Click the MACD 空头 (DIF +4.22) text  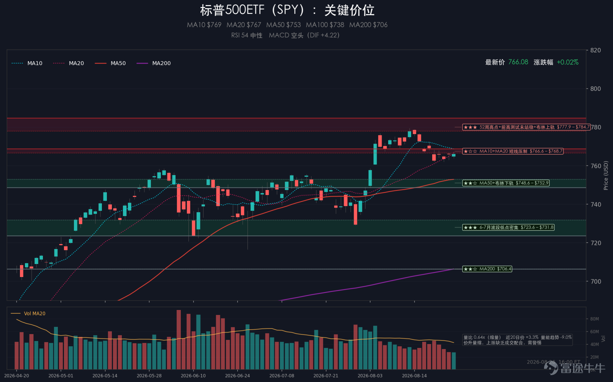coord(304,35)
